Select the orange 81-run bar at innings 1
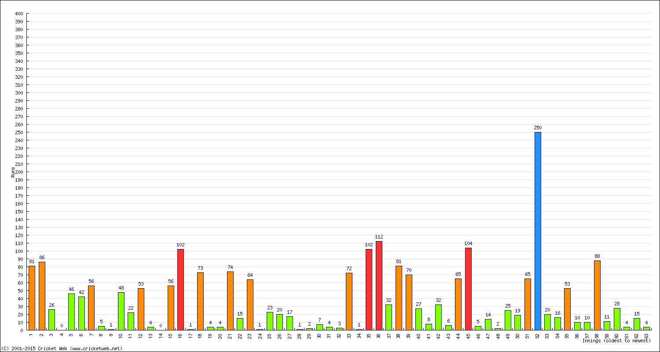 click(32, 298)
